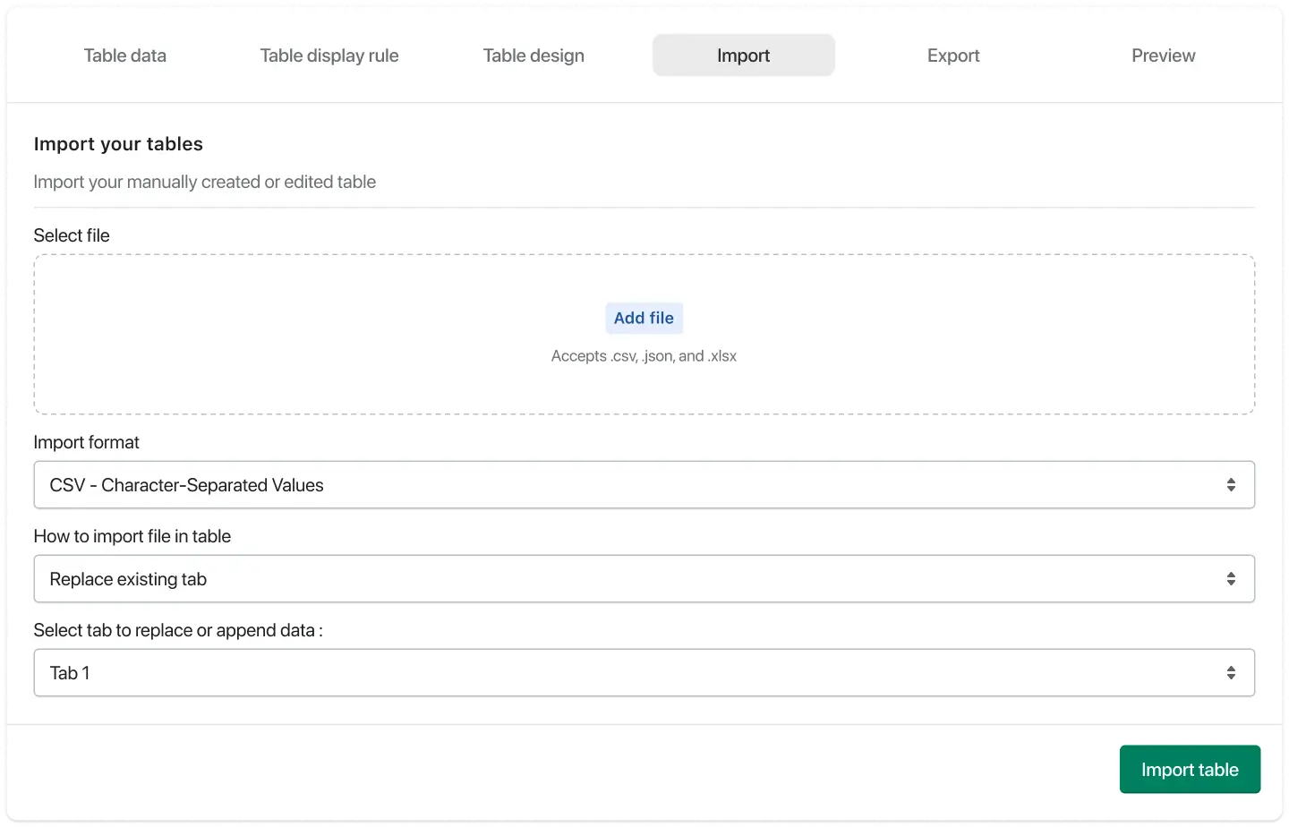The width and height of the screenshot is (1289, 827).
Task: Open the Tab 1 selection dropdown
Action: (x=627, y=673)
